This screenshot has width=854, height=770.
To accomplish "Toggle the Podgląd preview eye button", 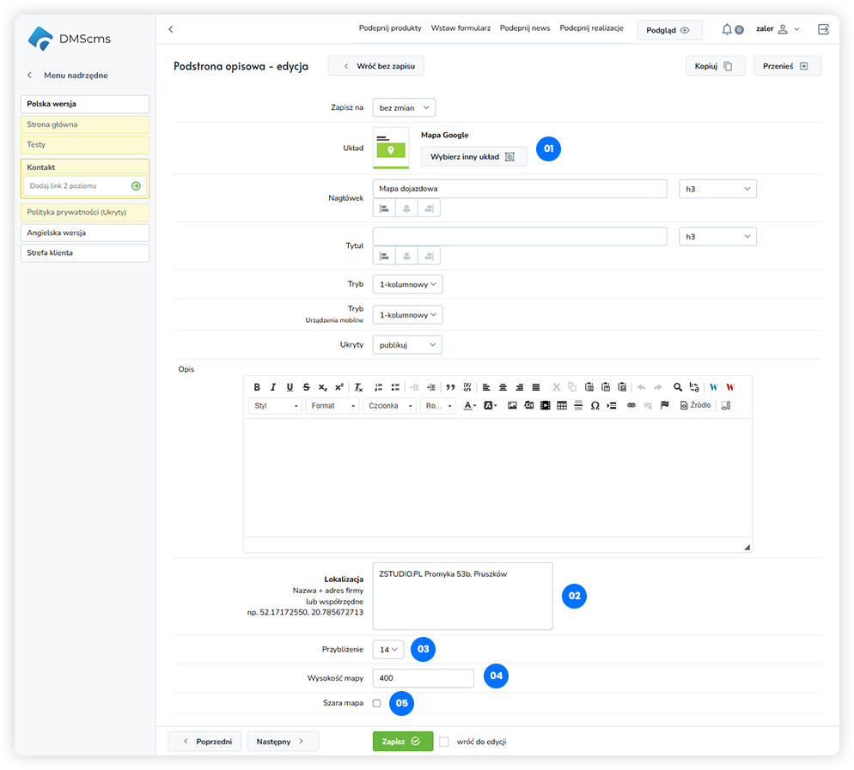I will tap(668, 30).
